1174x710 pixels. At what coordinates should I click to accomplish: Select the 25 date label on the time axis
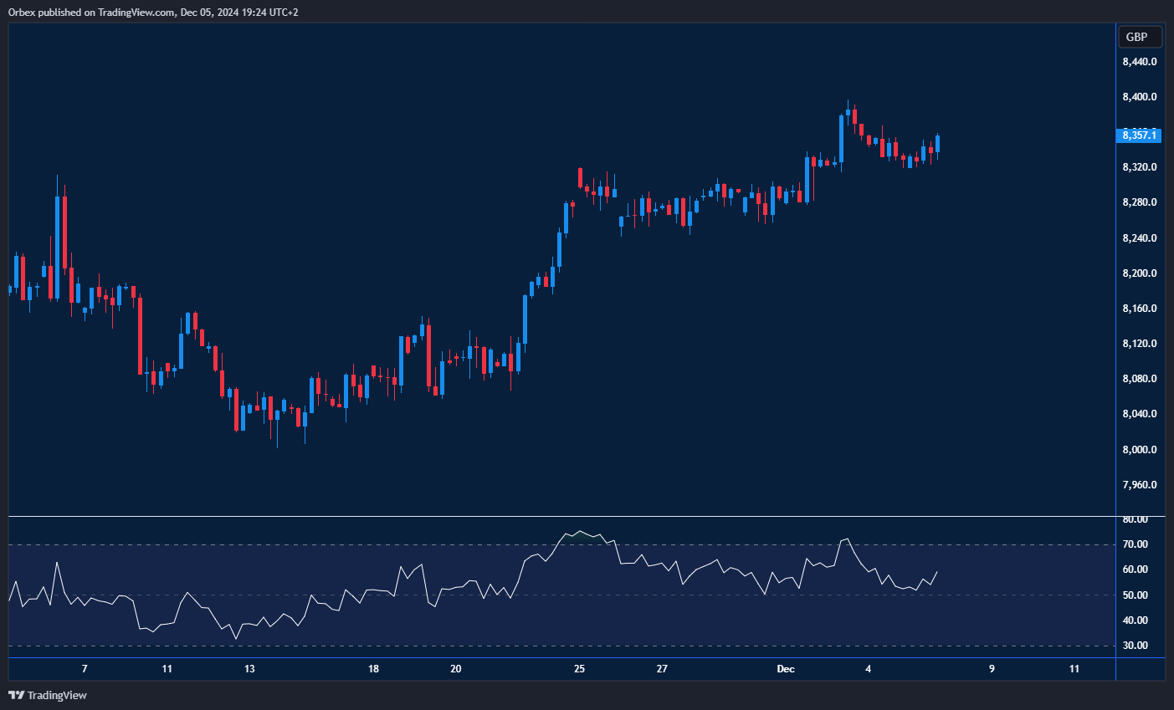pyautogui.click(x=579, y=668)
